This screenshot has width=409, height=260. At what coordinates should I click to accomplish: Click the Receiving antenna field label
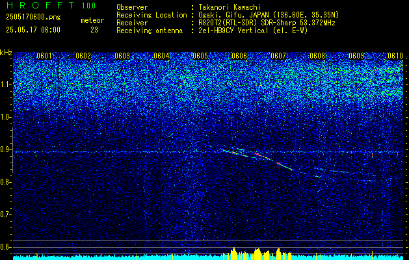(150, 31)
